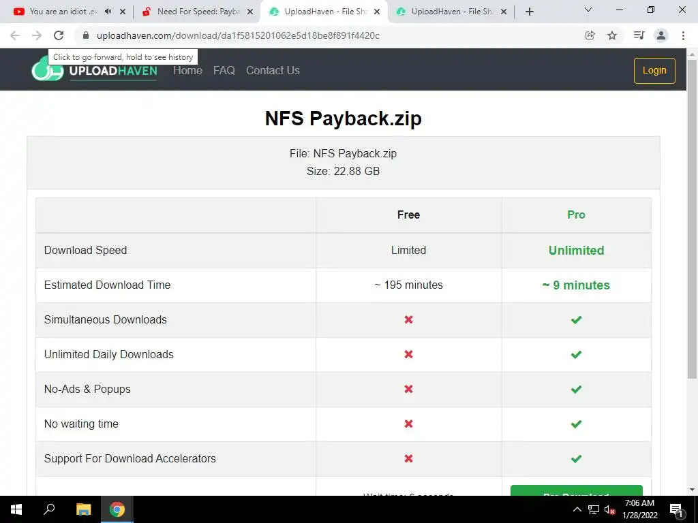
Task: Click the UploadHaven logo
Action: [94, 70]
